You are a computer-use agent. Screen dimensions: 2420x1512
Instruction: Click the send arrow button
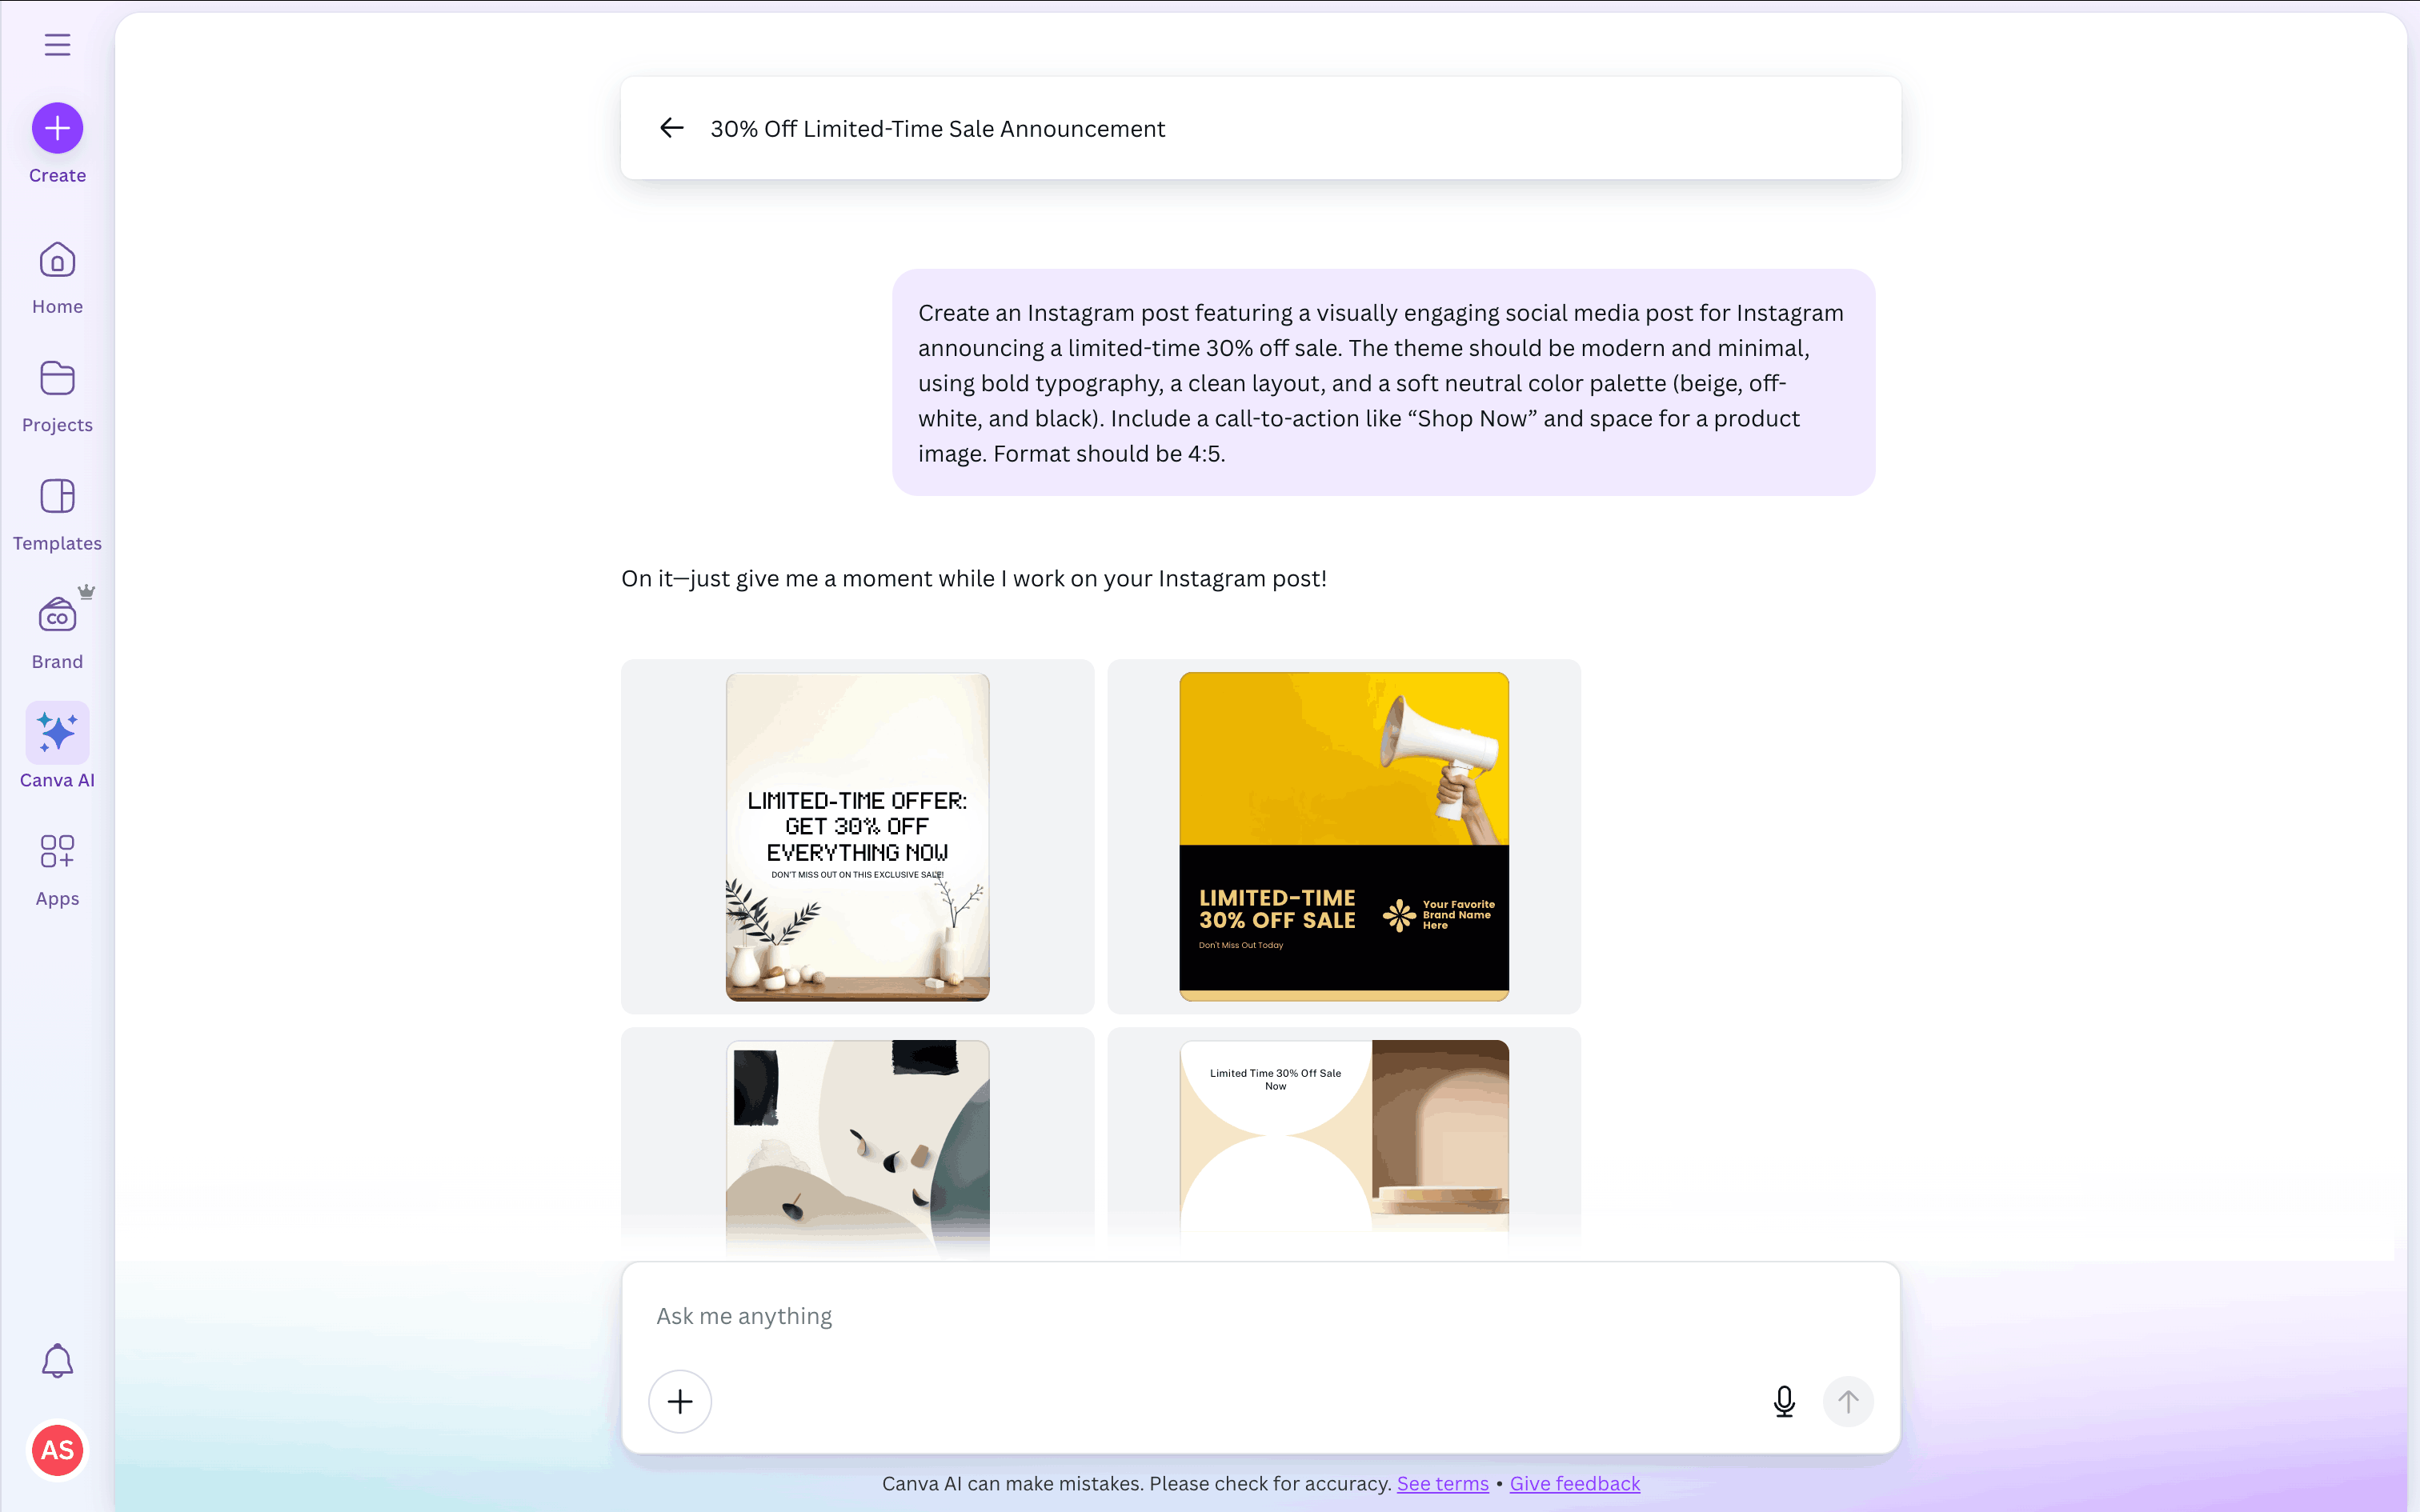coord(1848,1401)
